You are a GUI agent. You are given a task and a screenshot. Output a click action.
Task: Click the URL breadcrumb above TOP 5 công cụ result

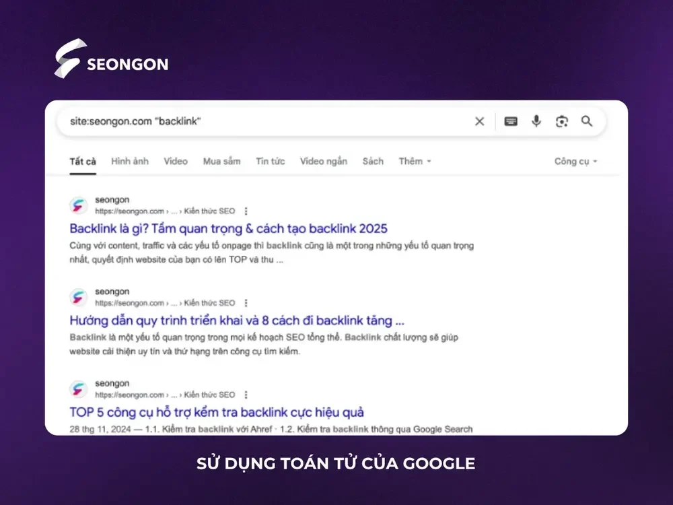pyautogui.click(x=166, y=395)
